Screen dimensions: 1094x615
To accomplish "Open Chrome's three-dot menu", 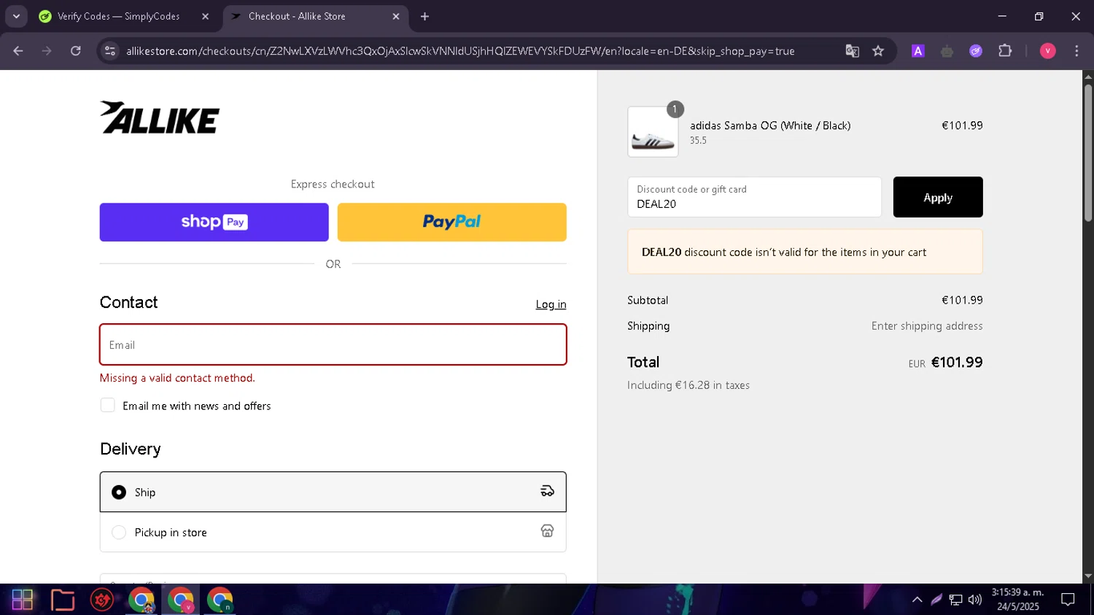I will tap(1076, 51).
